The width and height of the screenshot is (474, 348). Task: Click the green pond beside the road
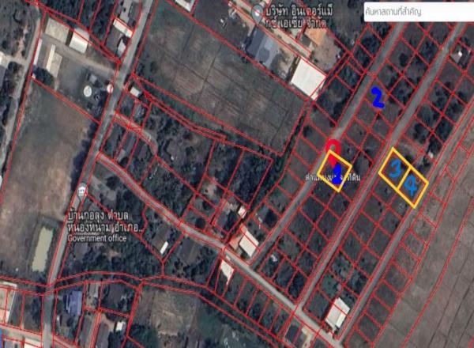[x=41, y=249]
